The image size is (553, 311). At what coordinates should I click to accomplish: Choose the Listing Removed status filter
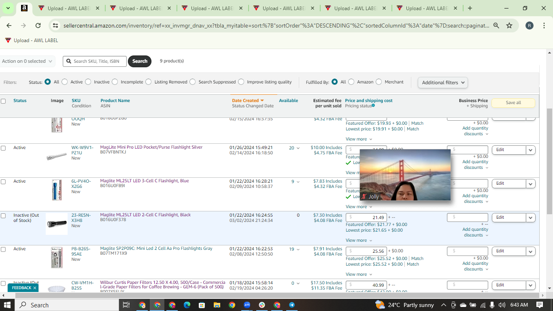149,82
